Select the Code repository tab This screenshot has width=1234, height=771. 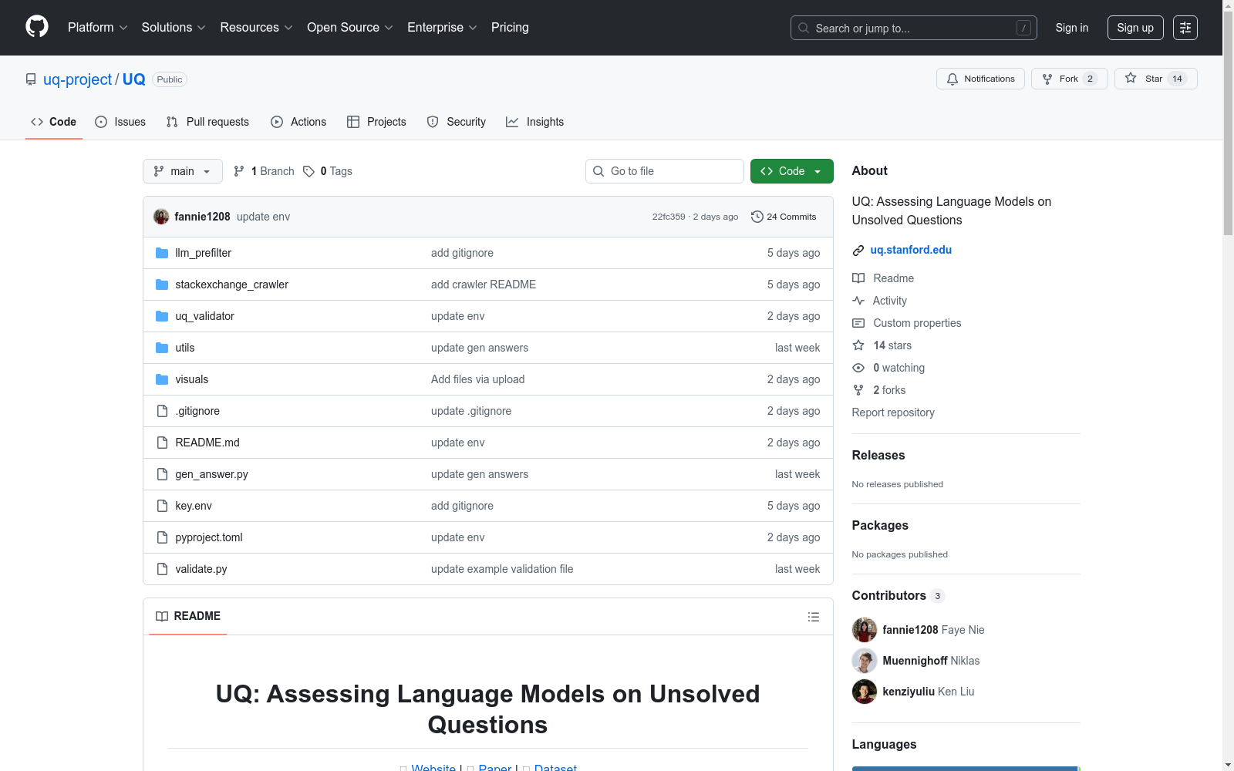54,122
